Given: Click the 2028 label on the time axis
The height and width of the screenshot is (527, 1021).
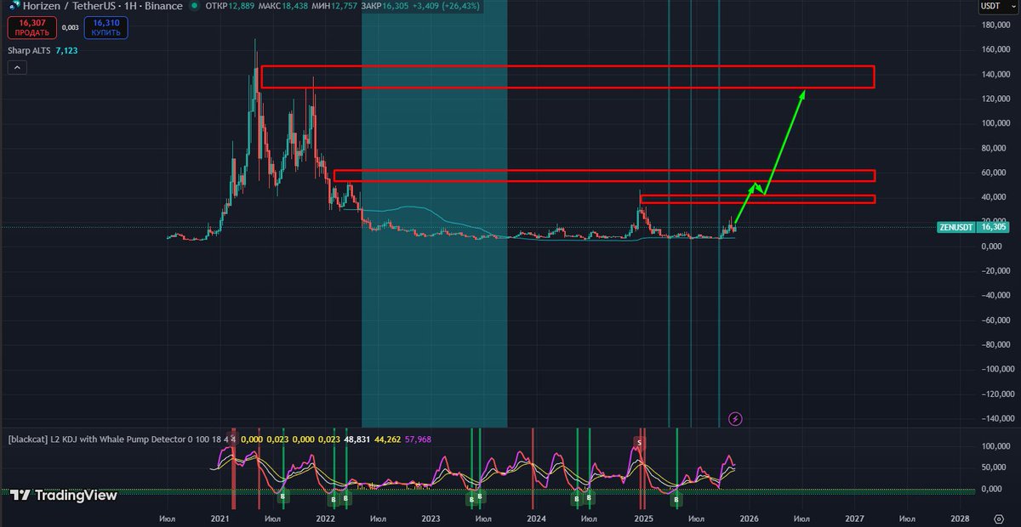Looking at the screenshot, I should tap(960, 518).
